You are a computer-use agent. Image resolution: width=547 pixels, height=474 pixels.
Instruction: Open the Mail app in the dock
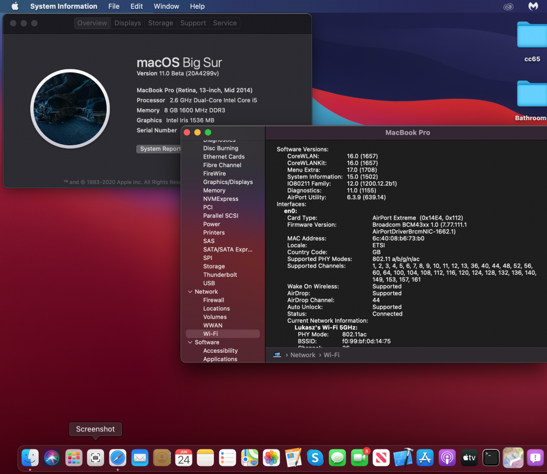pos(140,458)
